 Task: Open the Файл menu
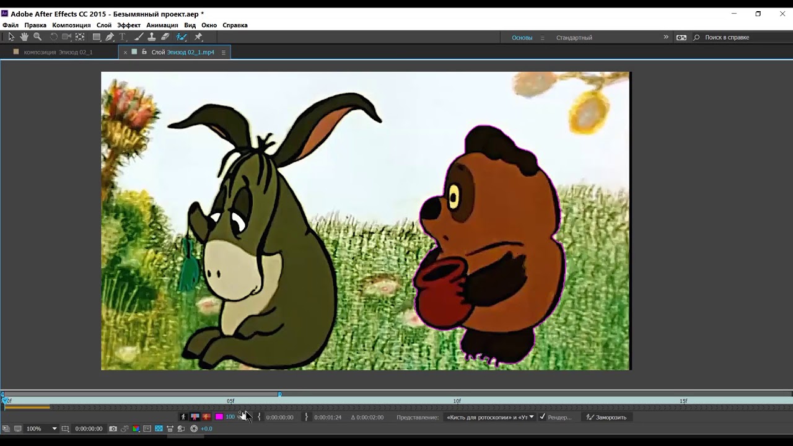(11, 25)
